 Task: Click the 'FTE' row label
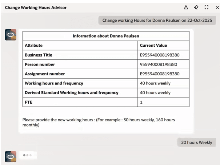[x=29, y=102]
